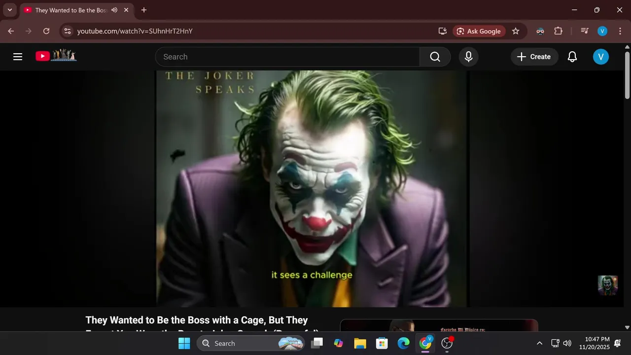Go to YouTube home via logo
Viewport: 631px width, 355px height.
coord(56,56)
